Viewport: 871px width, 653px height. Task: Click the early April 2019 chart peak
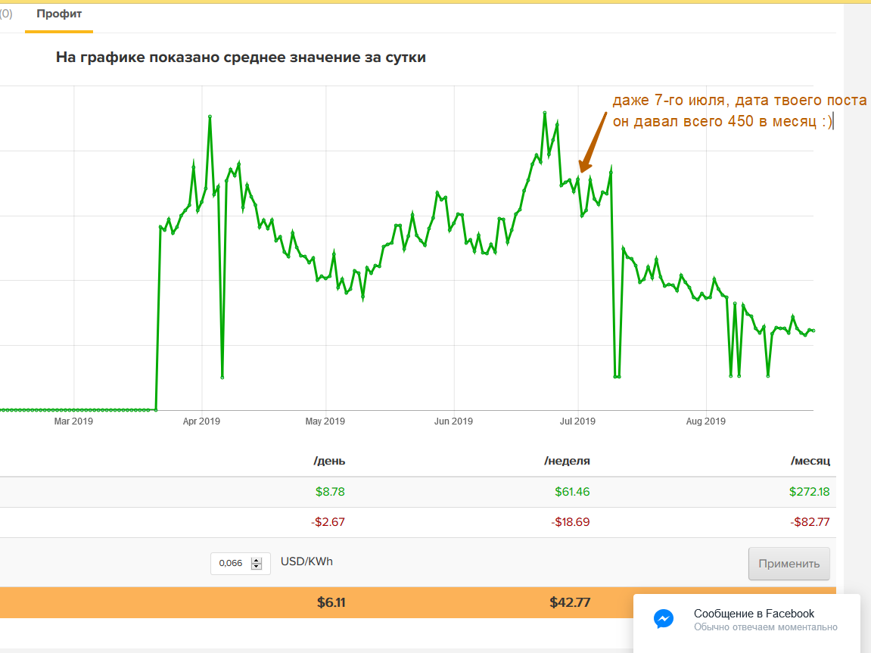(x=210, y=117)
